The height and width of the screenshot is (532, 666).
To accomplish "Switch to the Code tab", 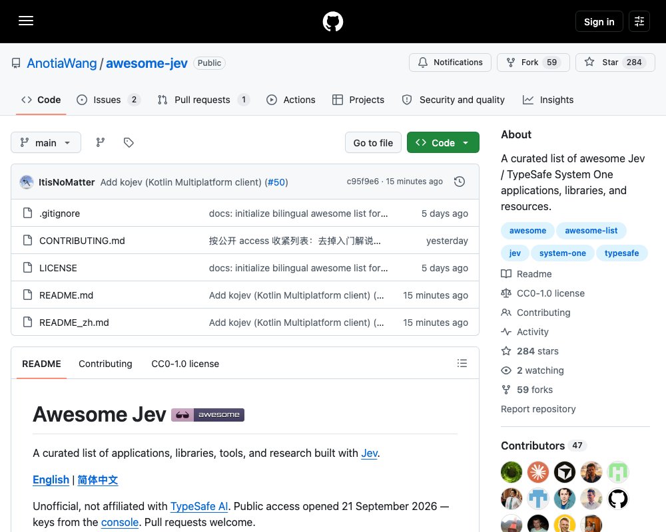I will coord(41,100).
